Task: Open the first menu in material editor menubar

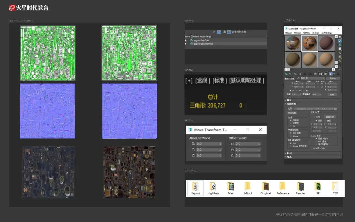Action: [x=288, y=33]
